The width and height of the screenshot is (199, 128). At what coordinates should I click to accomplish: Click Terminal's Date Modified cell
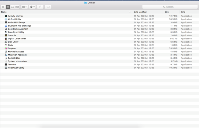pos(144,65)
